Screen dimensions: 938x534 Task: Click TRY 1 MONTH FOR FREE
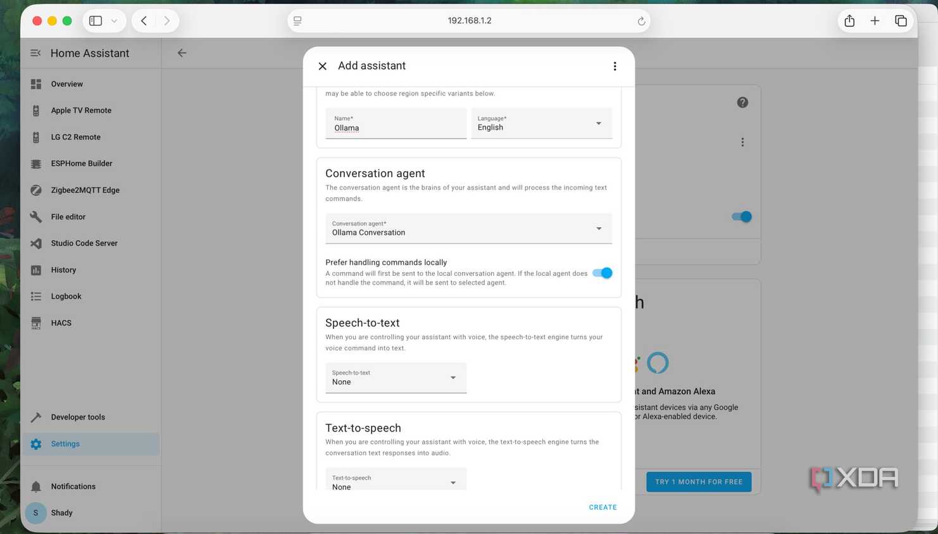(699, 482)
